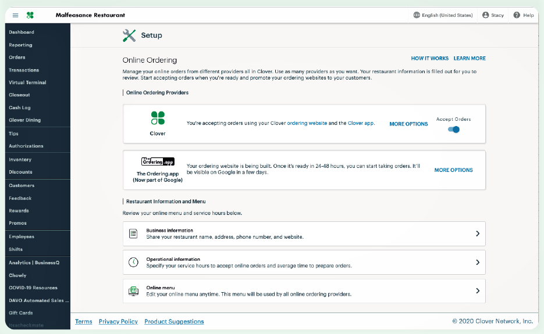
Task: Click the Operational information clock icon
Action: (133, 263)
